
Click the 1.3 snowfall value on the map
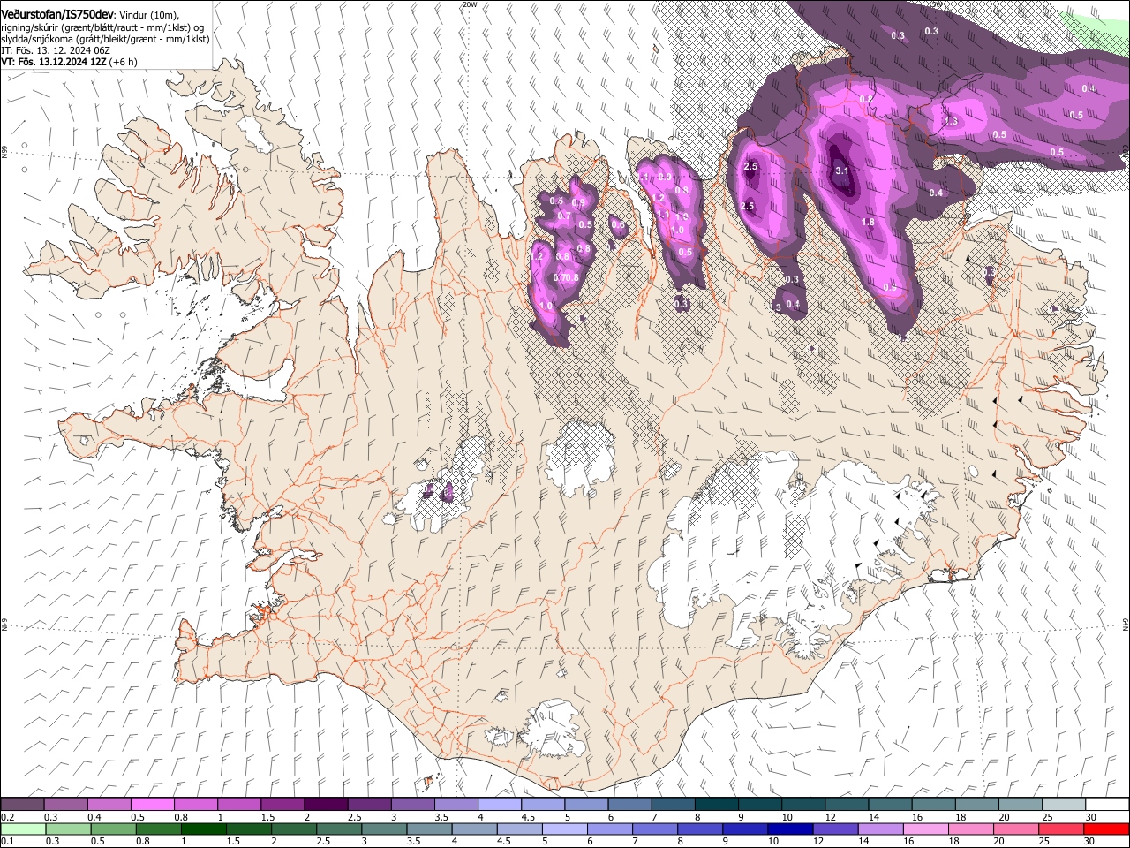(x=951, y=121)
